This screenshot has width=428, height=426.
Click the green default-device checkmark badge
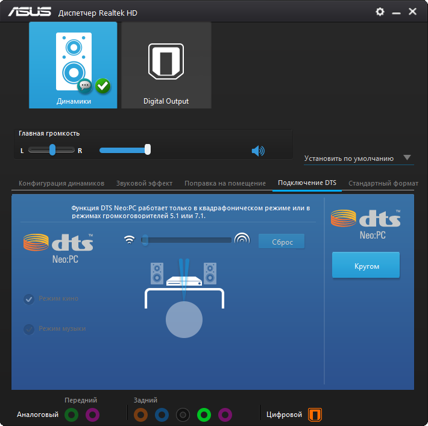click(x=103, y=86)
